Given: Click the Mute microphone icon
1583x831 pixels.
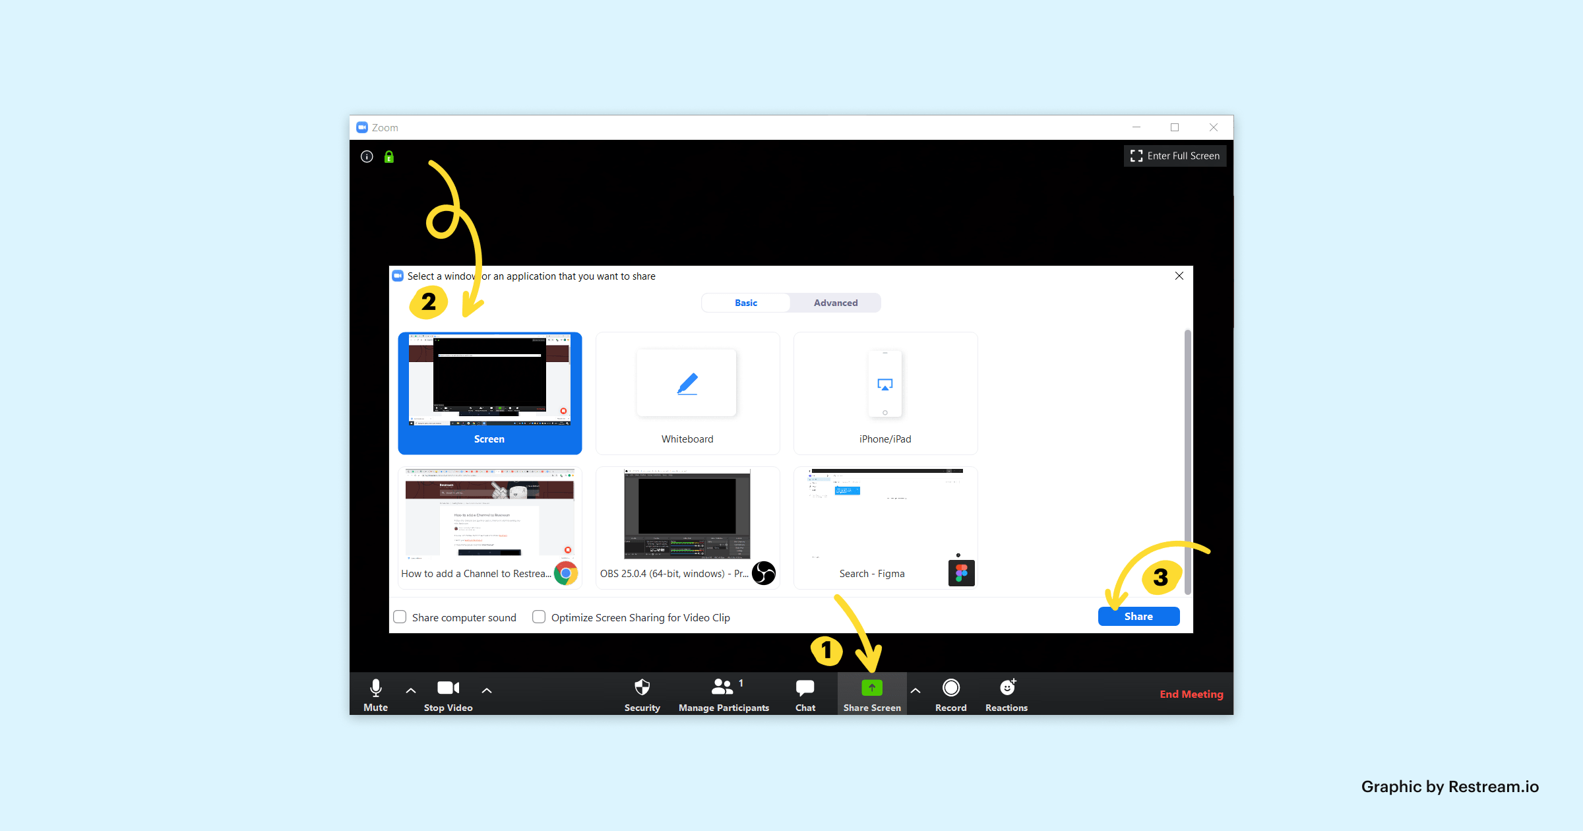Looking at the screenshot, I should (375, 688).
